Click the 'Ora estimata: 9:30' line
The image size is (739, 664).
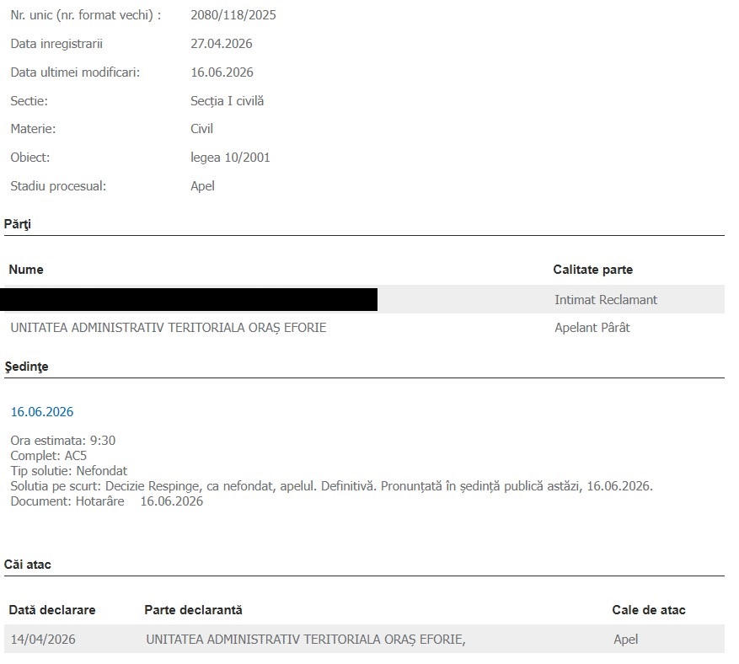(x=62, y=441)
